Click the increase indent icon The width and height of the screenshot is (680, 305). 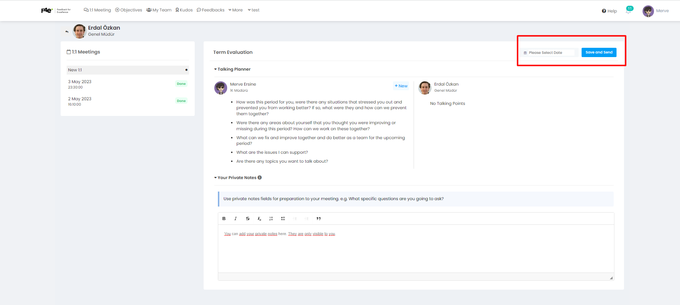[x=307, y=219]
